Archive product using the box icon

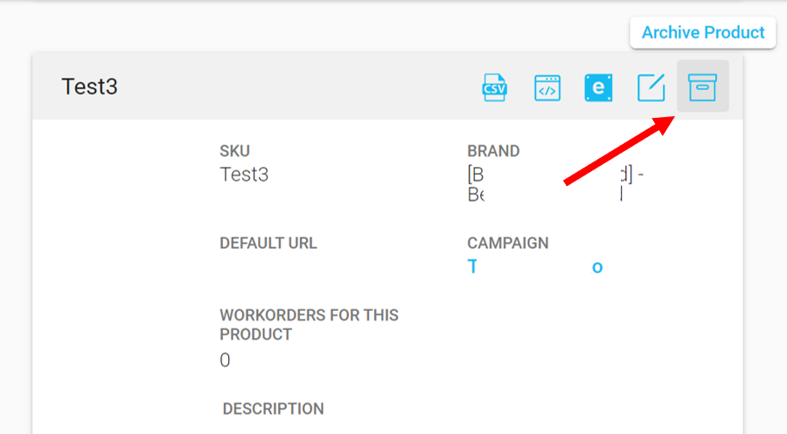pyautogui.click(x=702, y=86)
